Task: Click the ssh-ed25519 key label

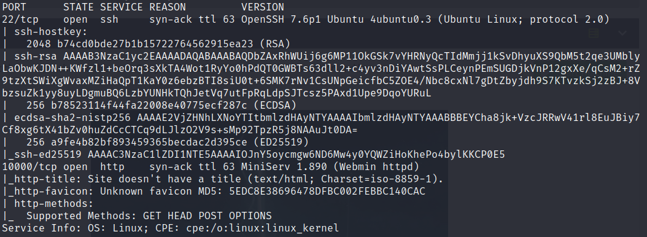Action: tap(45, 155)
